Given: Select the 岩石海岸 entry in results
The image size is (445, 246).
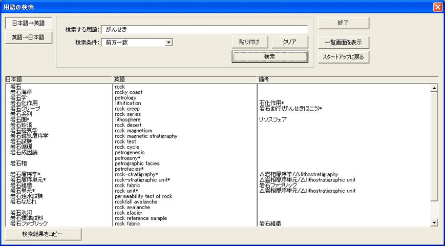Looking at the screenshot, I should point(22,92).
